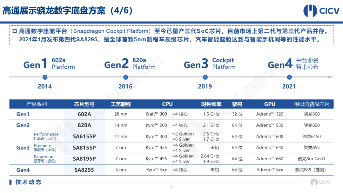This screenshot has height=193, width=343.
Task: Click the Gen4 heading on the timeline
Action: (x=280, y=65)
